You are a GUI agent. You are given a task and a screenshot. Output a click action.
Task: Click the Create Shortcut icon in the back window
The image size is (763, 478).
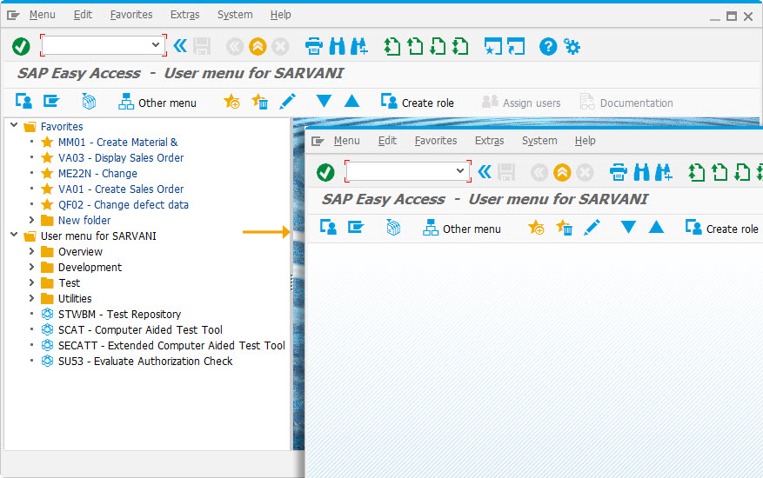[x=516, y=47]
